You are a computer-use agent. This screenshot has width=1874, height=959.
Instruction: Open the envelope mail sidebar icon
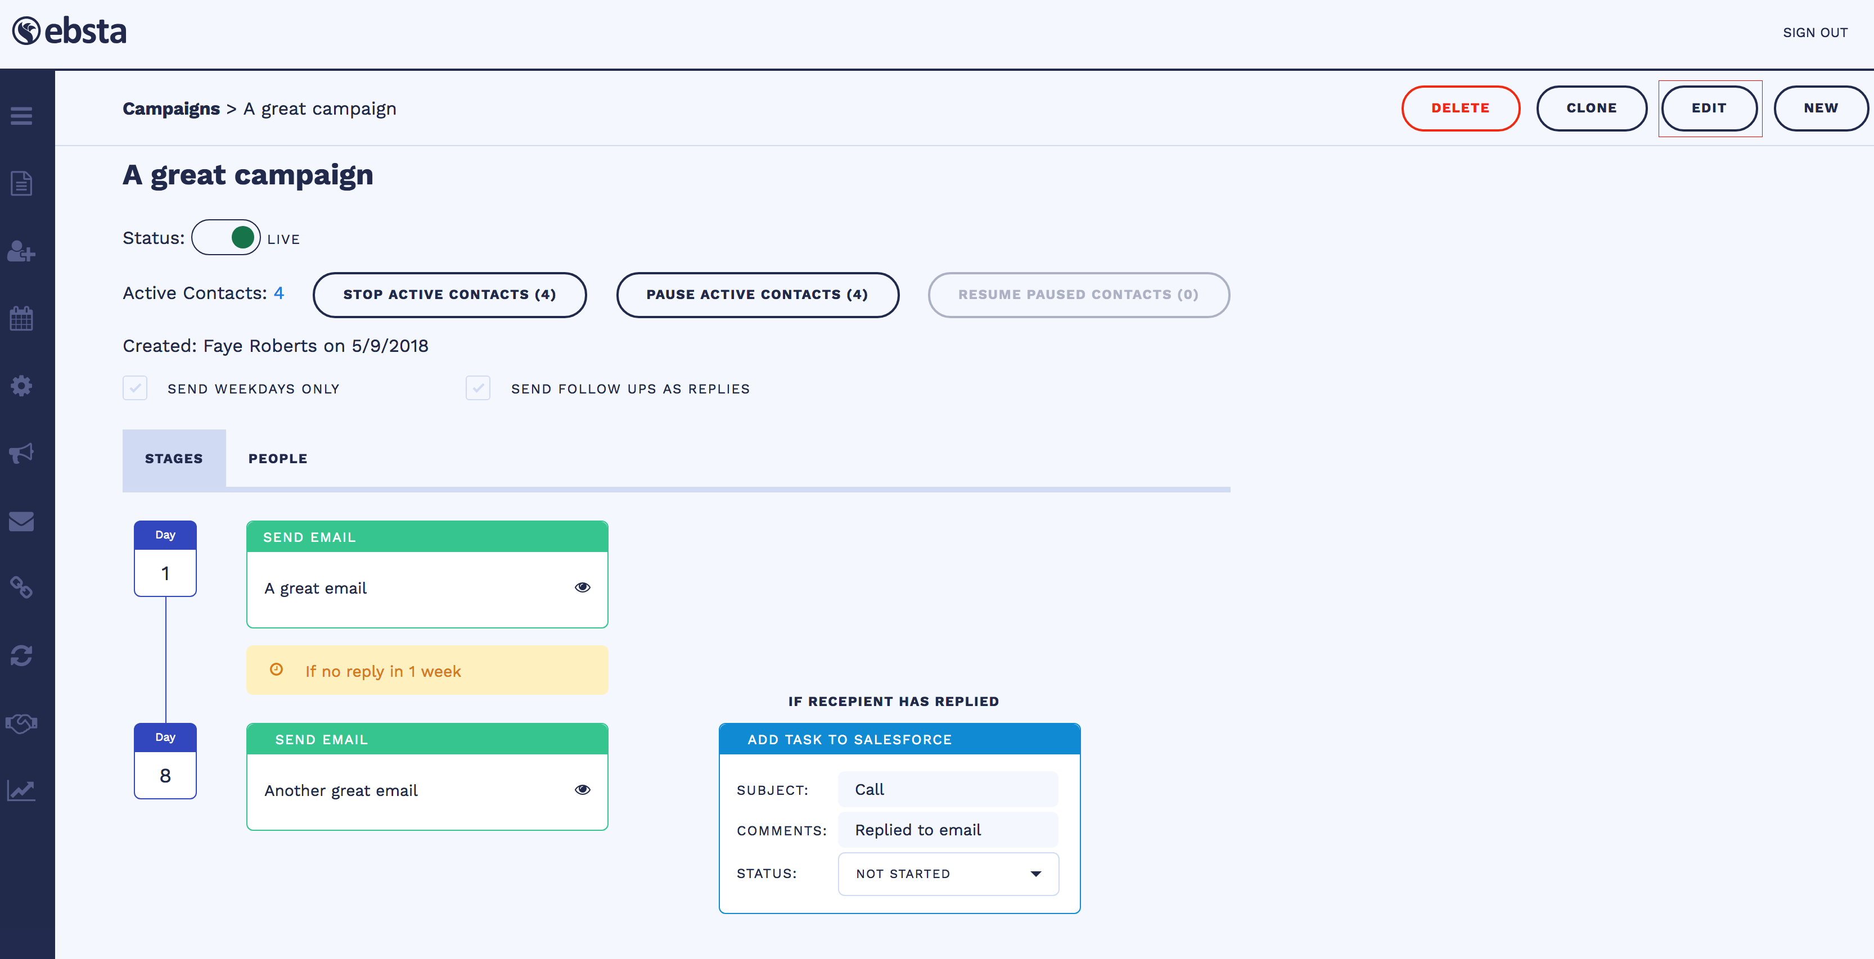tap(21, 521)
